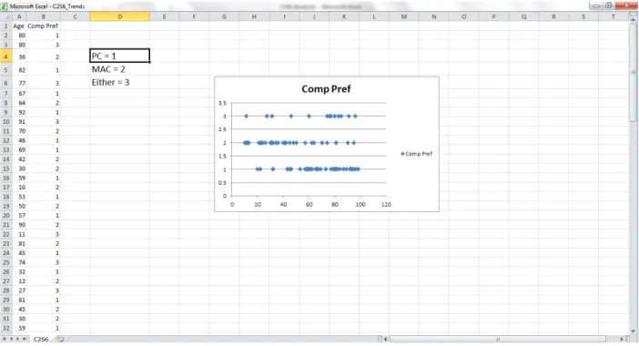Click the 'Comp Pref' header cell in column B
Viewport: 639px width, 346px height.
pos(43,25)
